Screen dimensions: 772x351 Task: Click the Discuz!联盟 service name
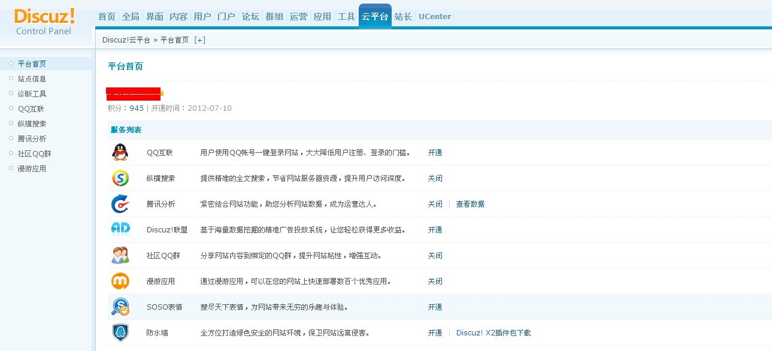click(x=167, y=229)
